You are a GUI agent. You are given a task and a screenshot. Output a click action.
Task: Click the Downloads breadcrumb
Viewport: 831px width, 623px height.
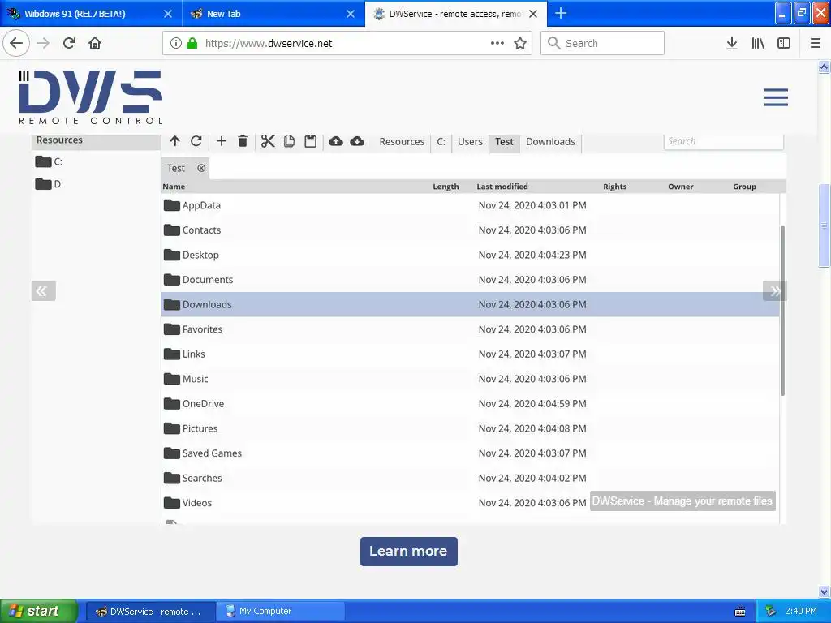pos(550,141)
